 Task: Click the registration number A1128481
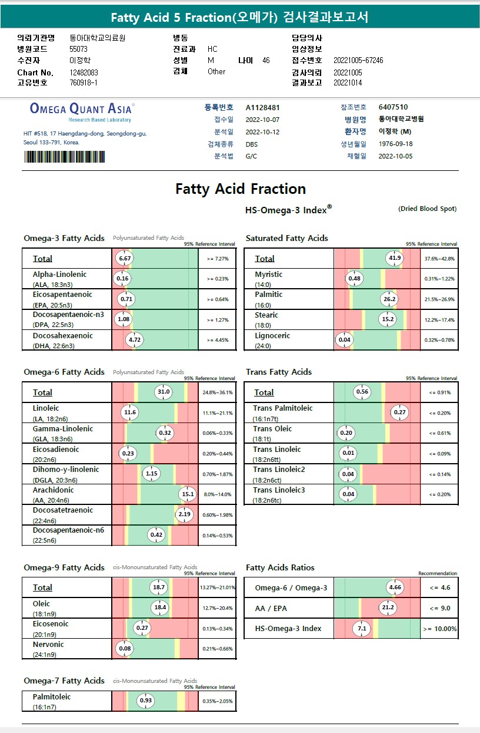(262, 108)
